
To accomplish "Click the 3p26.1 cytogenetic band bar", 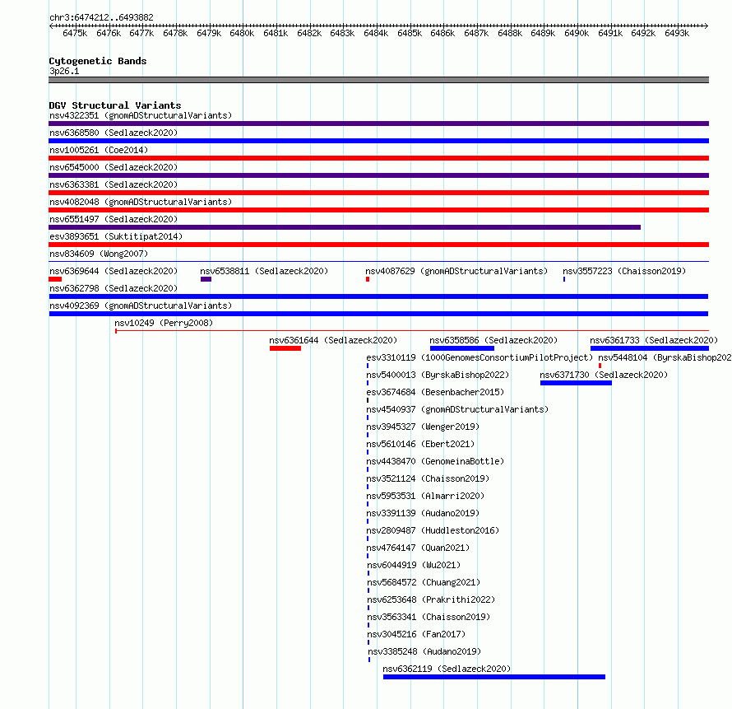I will coord(378,80).
